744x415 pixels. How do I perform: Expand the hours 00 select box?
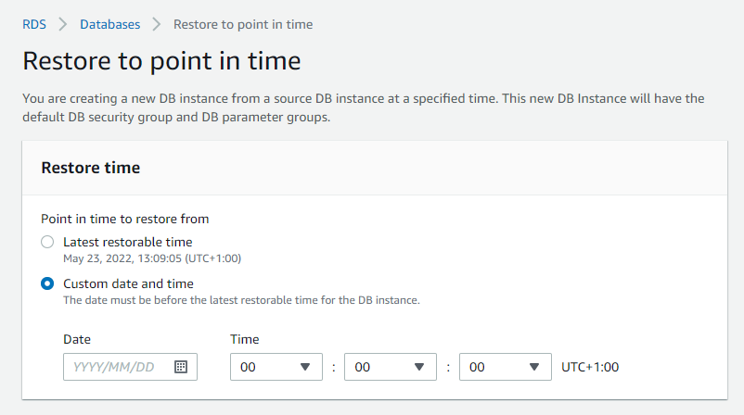(276, 367)
